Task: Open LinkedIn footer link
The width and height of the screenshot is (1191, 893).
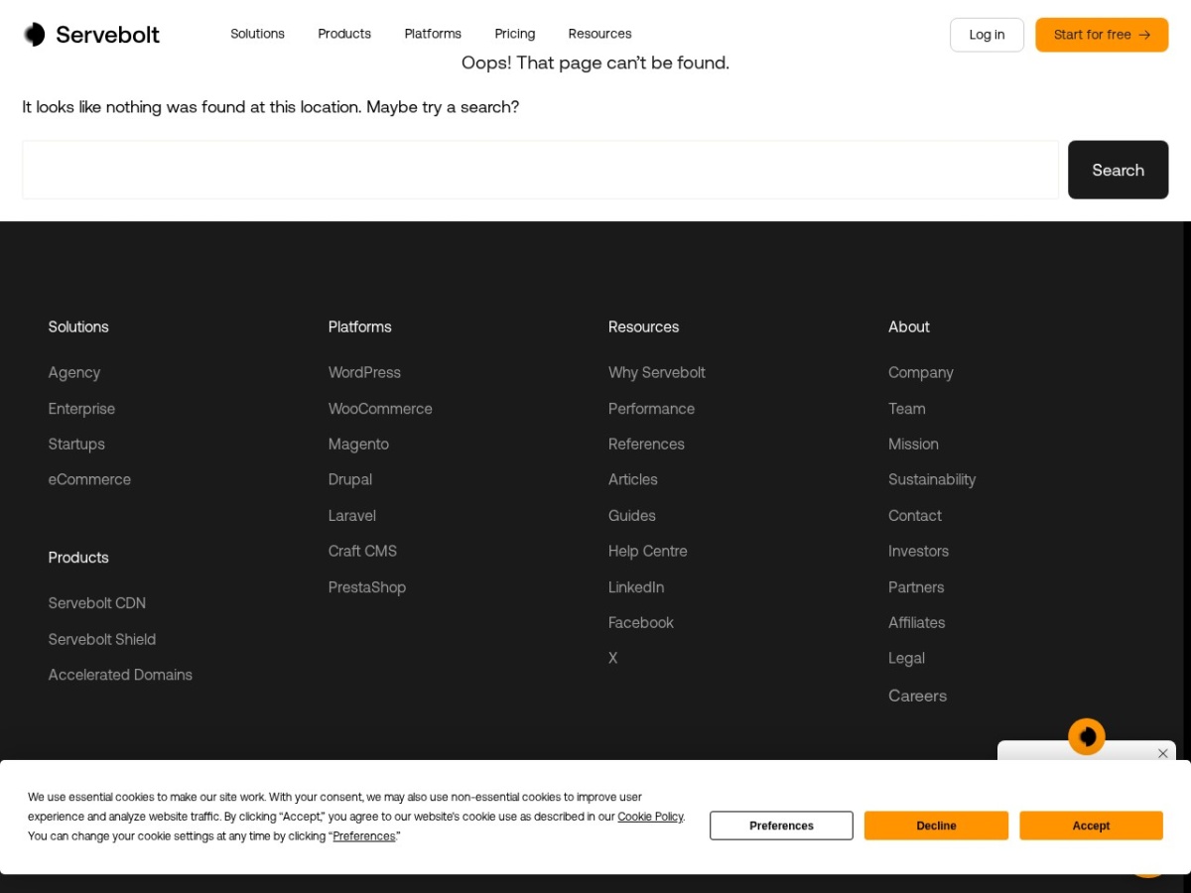Action: click(x=636, y=587)
